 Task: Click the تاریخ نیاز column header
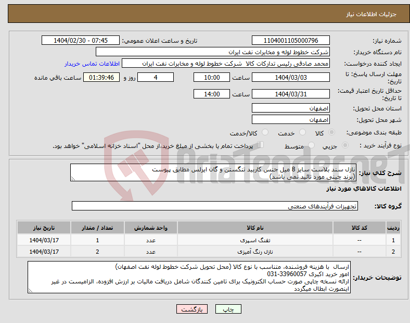44,228
